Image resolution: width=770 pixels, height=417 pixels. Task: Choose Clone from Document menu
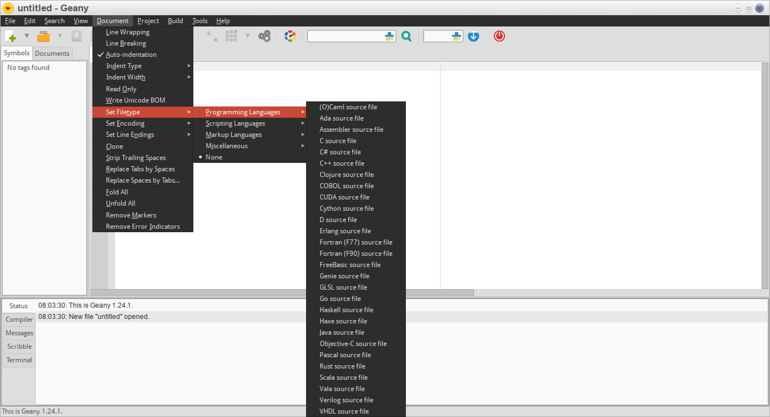[x=143, y=147]
